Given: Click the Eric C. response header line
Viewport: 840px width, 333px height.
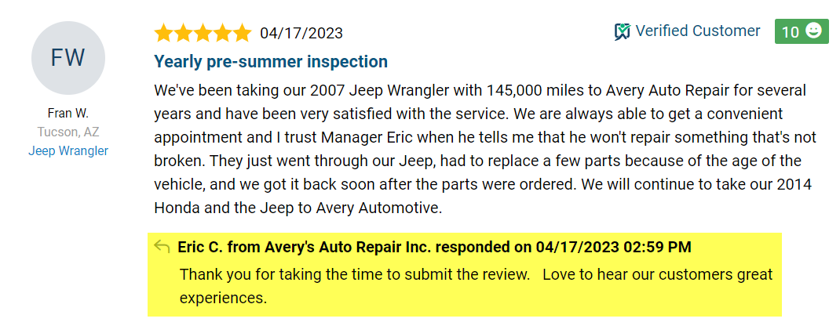Looking at the screenshot, I should tap(434, 248).
